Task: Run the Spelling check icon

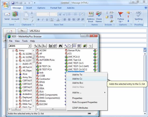Action: pos(138,14)
